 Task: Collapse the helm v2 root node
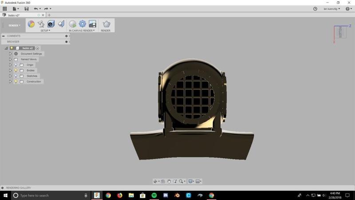[x=6, y=48]
